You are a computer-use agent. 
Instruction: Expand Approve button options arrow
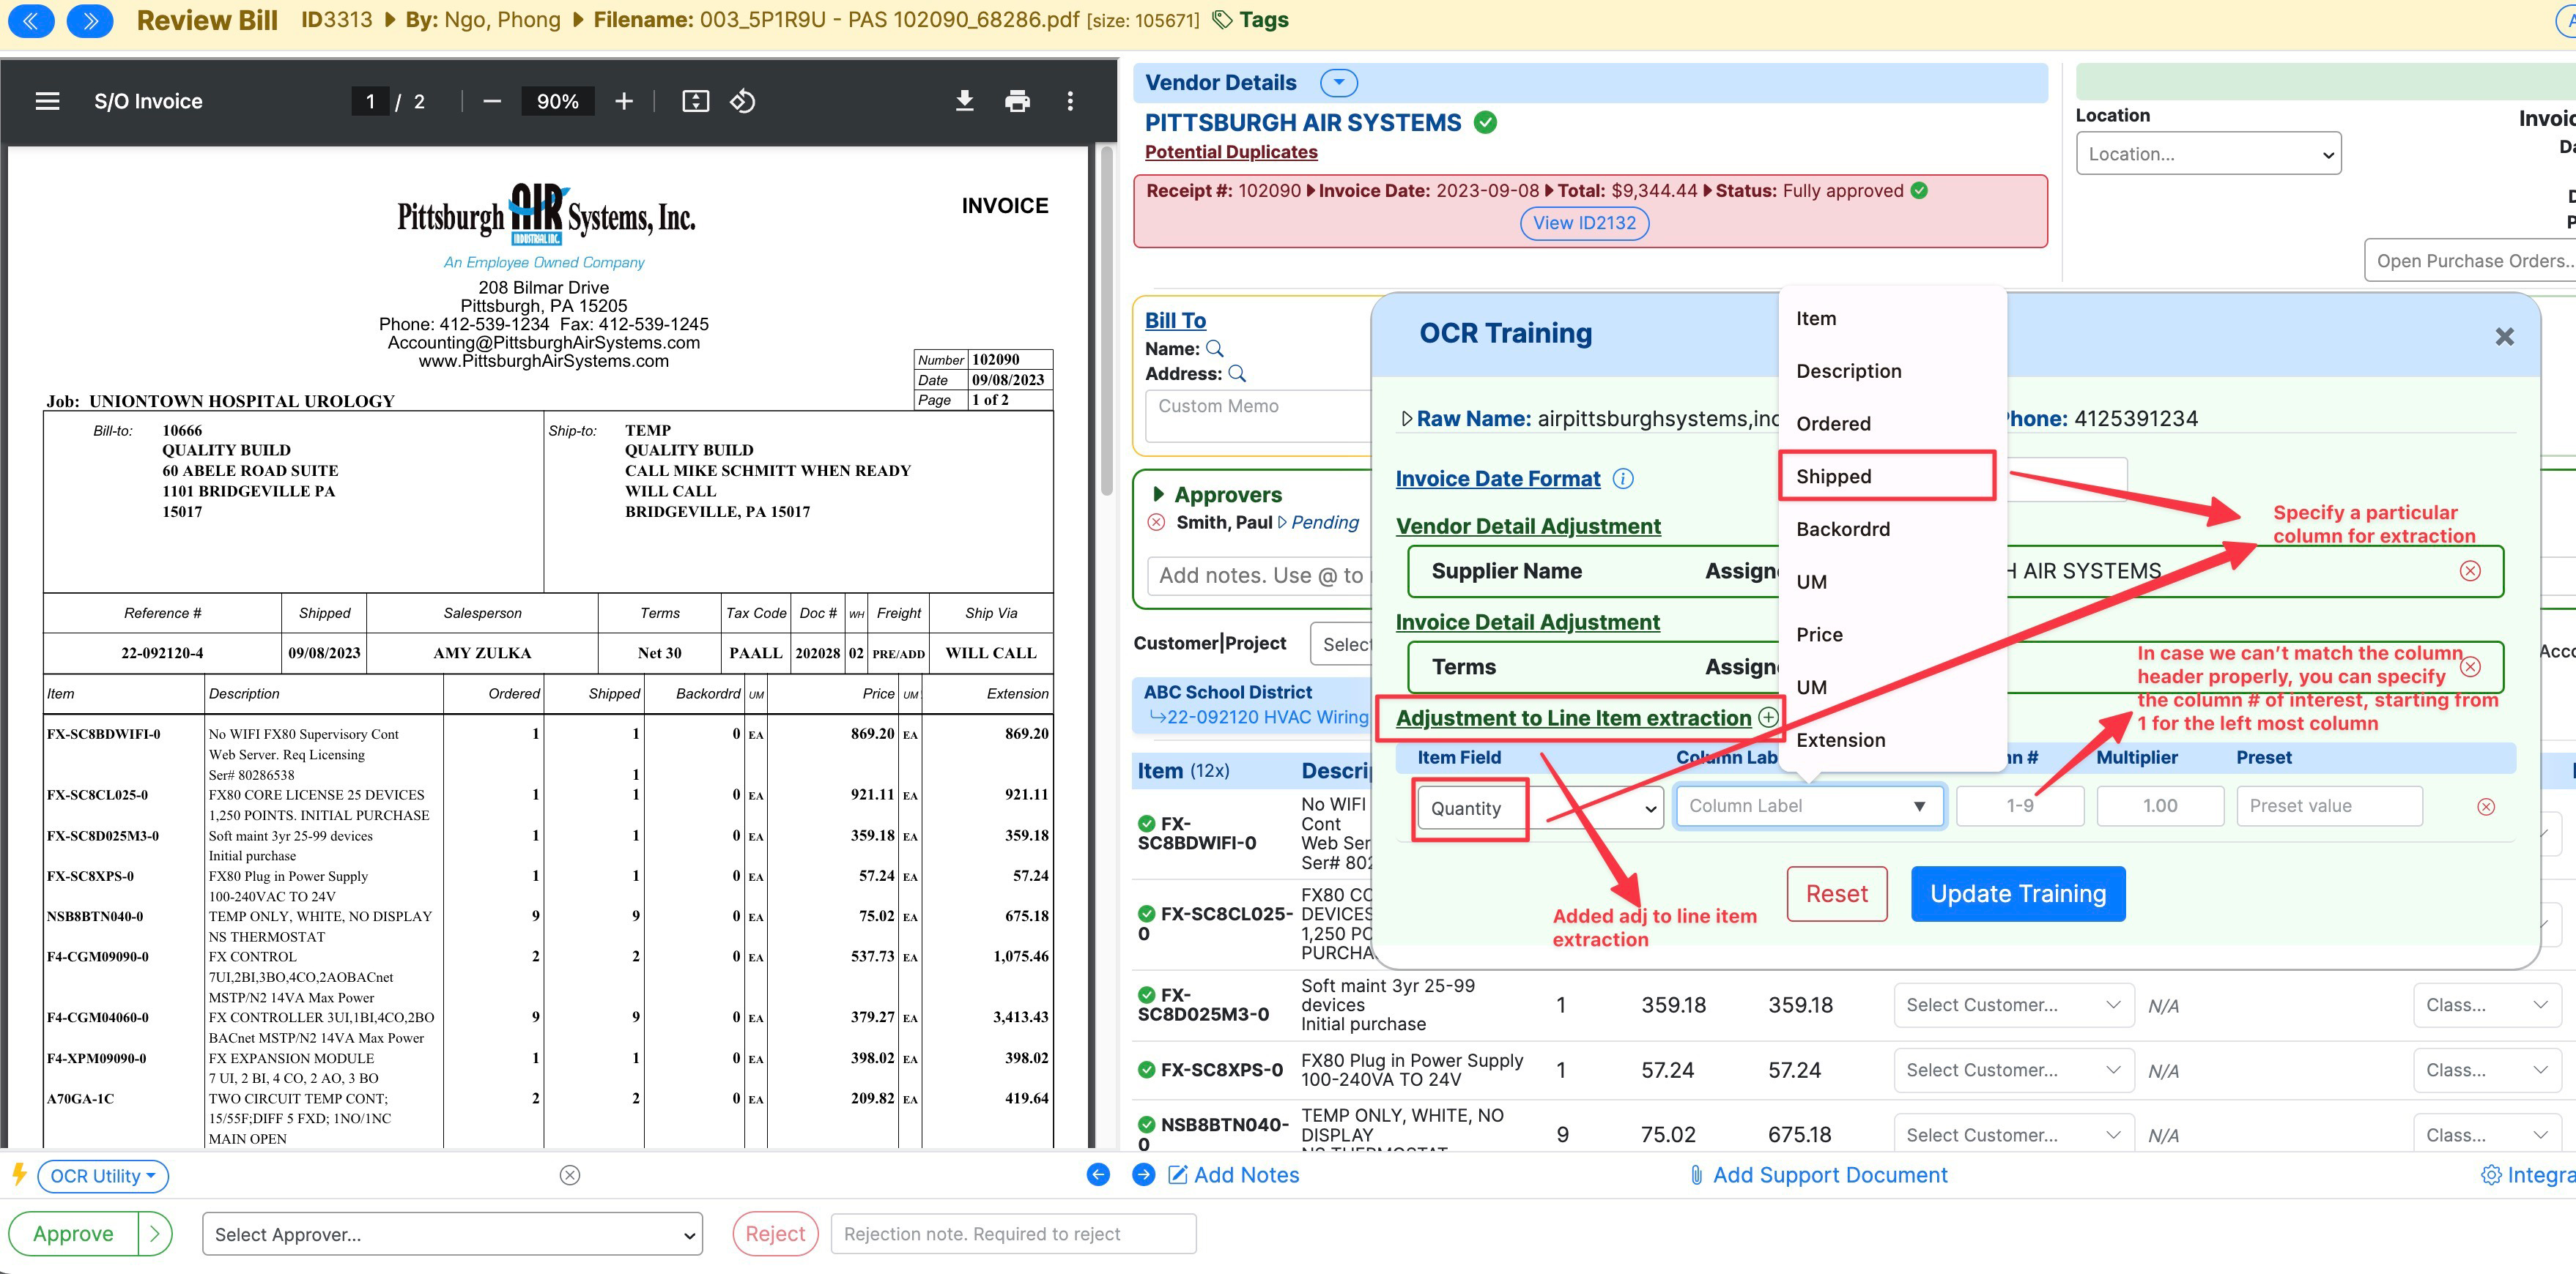[155, 1234]
